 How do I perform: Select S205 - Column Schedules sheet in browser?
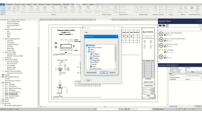click(x=12, y=96)
